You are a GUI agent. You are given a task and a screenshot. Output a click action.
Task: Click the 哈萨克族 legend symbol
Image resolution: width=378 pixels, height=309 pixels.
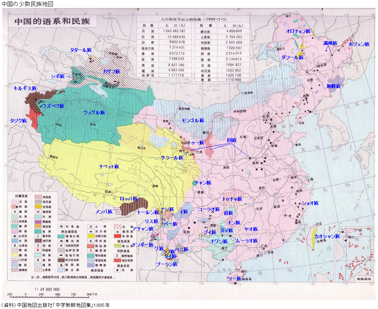(x=60, y=251)
